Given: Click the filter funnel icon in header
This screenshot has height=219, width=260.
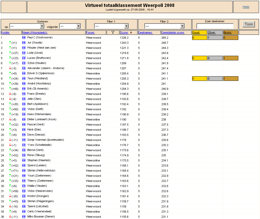Looking at the screenshot, I should pyautogui.click(x=113, y=32).
